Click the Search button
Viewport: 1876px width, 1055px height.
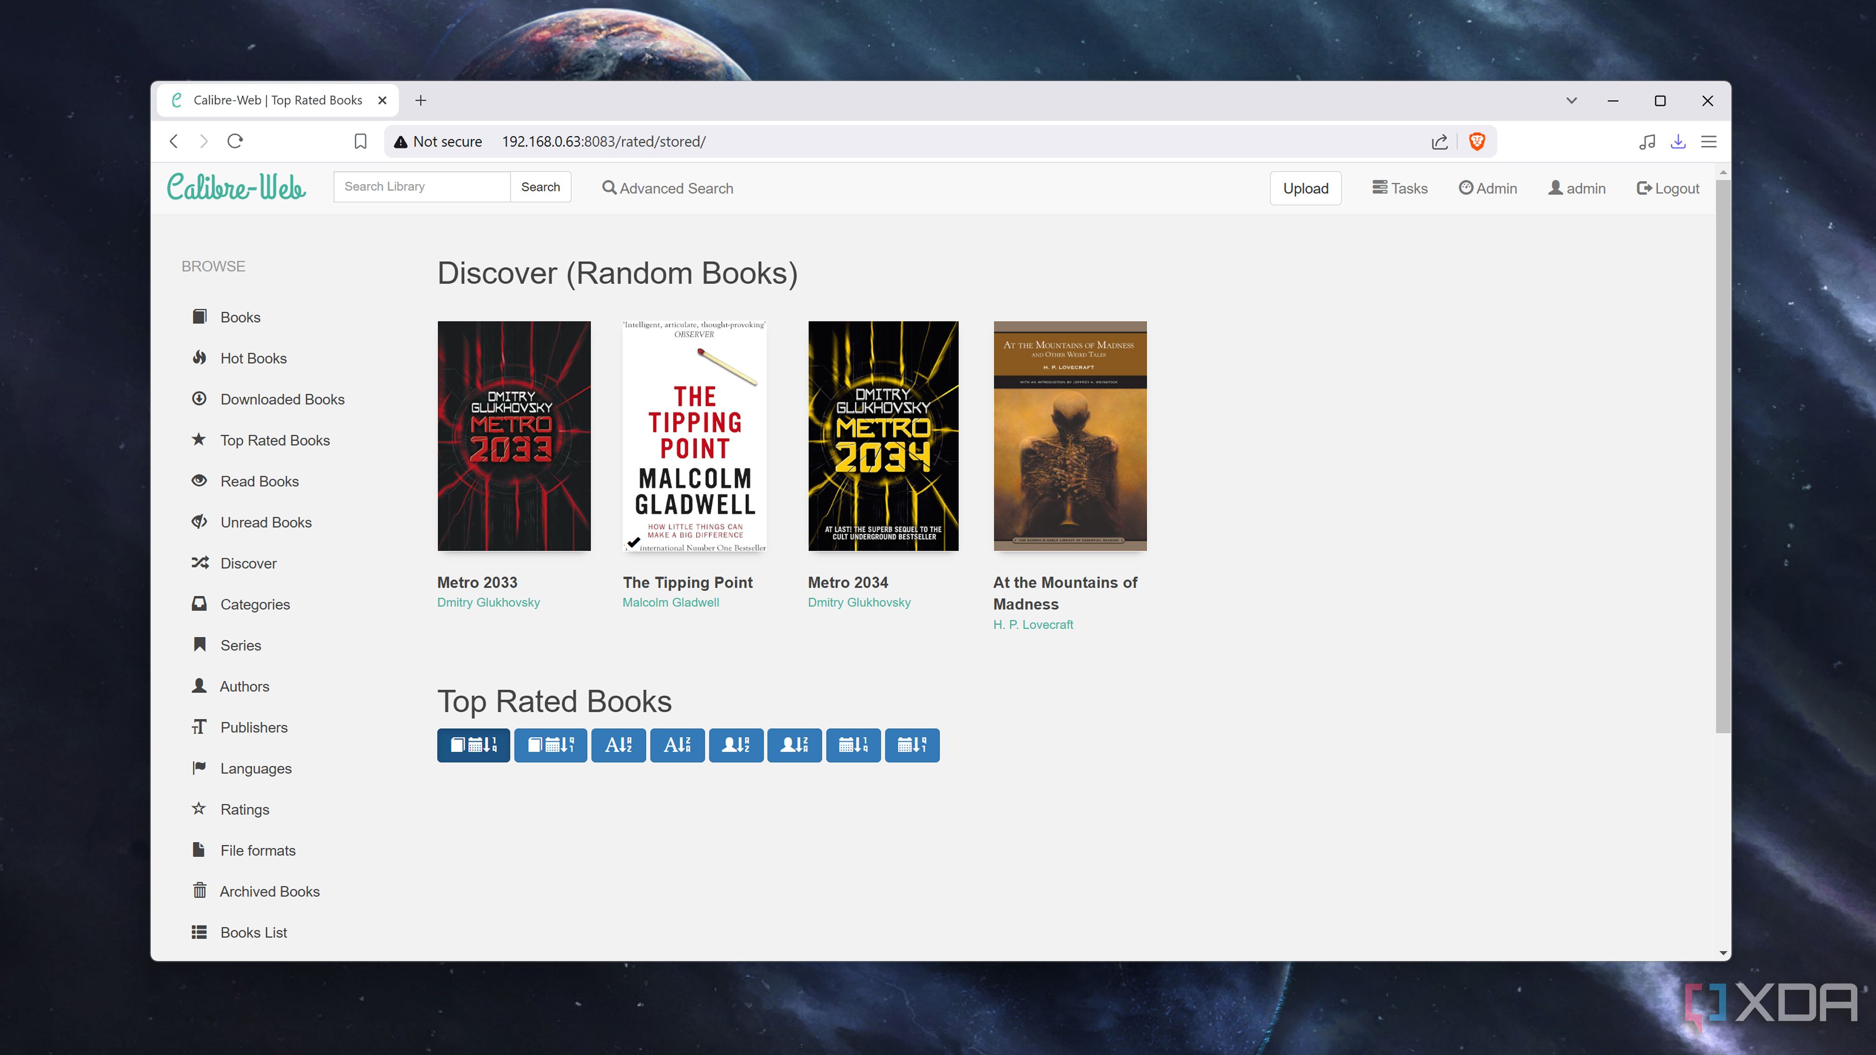[540, 187]
